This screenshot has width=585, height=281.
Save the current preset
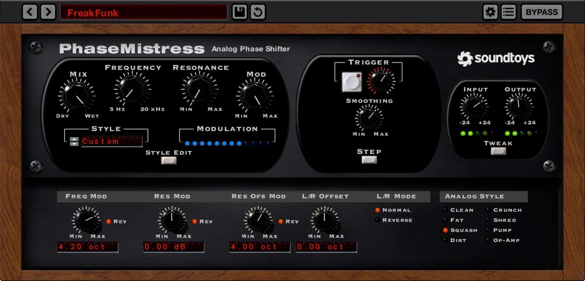(239, 12)
